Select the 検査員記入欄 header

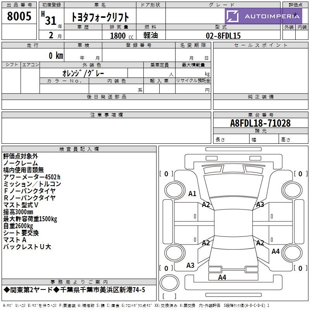[x=79, y=149]
